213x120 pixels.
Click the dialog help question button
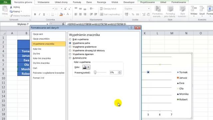click(131, 28)
